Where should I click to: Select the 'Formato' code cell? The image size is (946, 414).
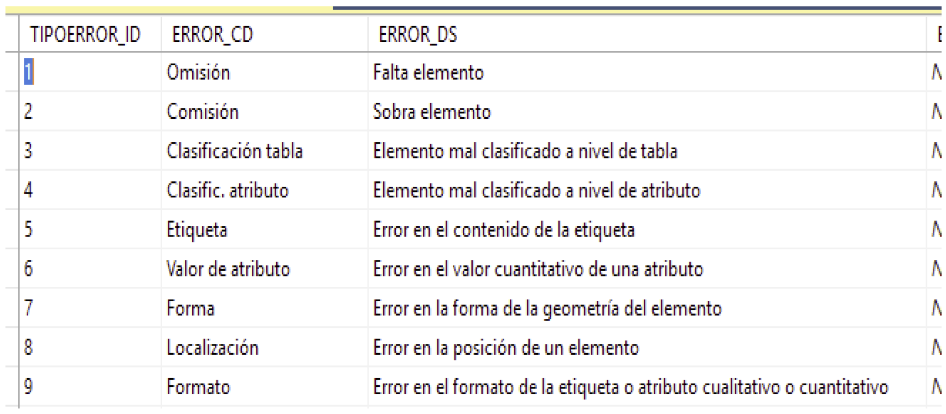(x=198, y=387)
